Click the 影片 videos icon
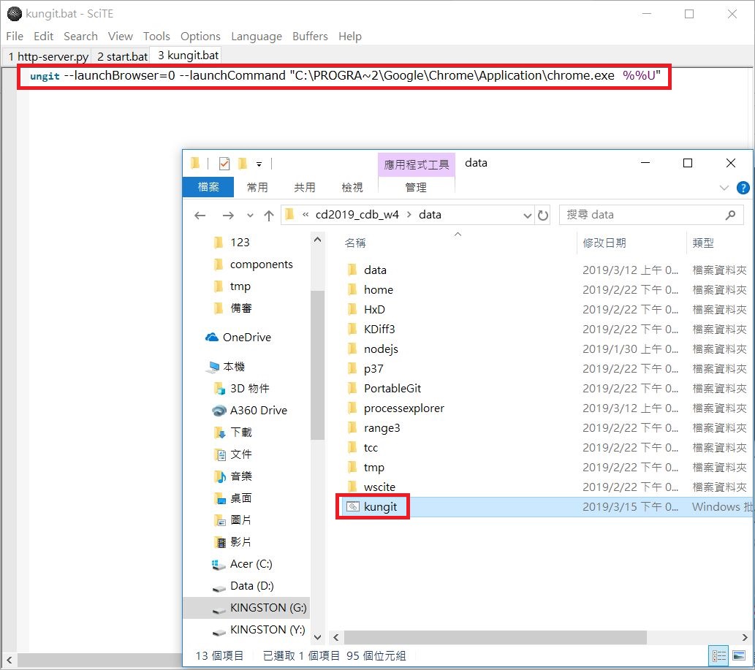 tap(219, 542)
